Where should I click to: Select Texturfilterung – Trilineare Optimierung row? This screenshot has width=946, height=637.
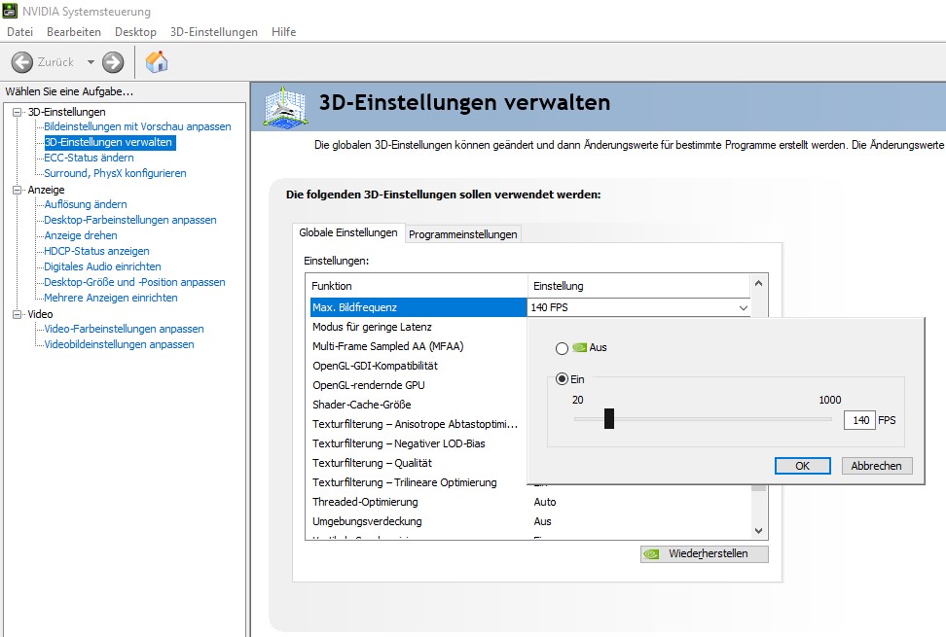(x=418, y=482)
